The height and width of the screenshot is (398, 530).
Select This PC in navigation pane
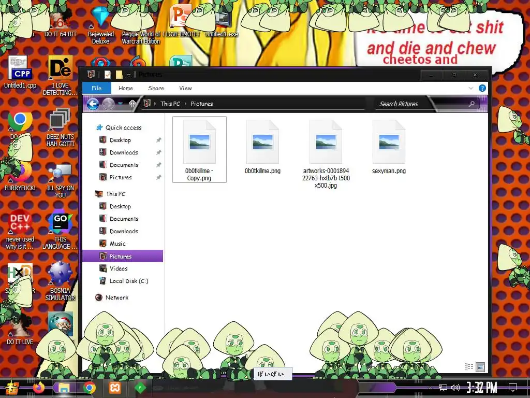(110, 194)
